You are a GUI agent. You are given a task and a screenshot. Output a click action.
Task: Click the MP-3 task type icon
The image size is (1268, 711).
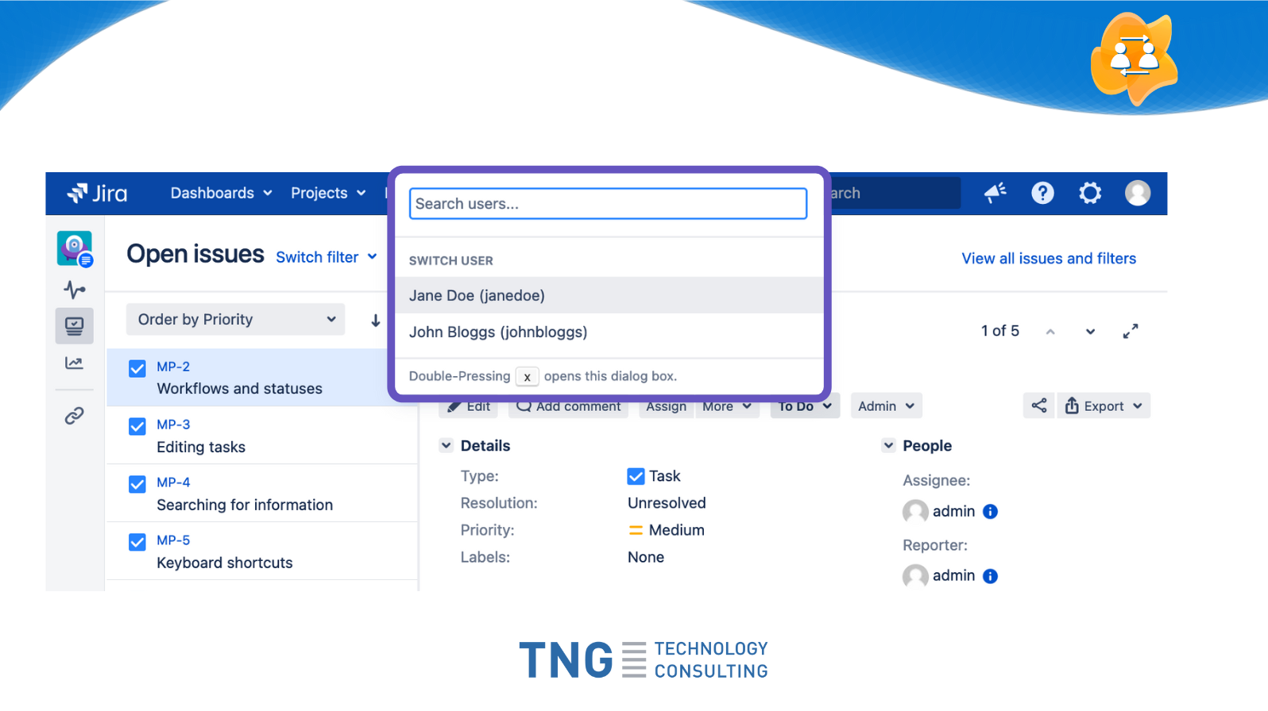pos(137,426)
